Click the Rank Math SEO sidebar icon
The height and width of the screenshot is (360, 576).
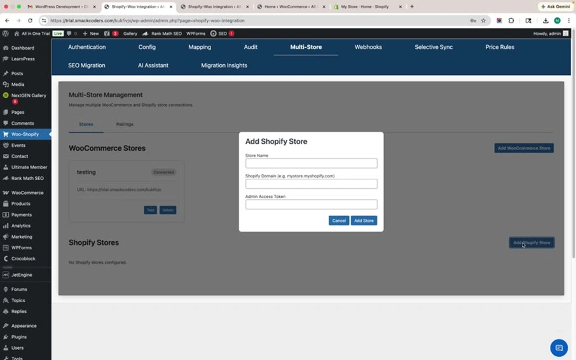click(6, 178)
